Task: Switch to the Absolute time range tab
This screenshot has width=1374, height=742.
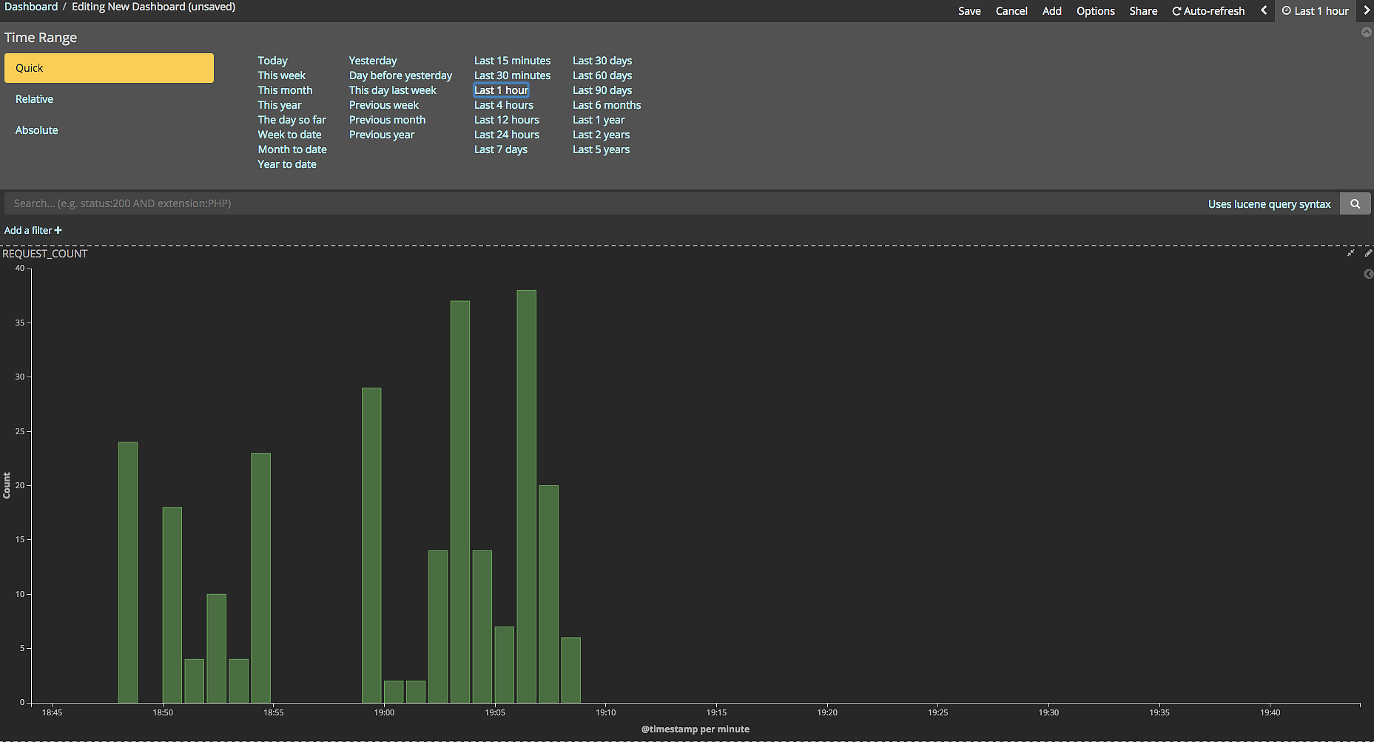Action: coord(37,130)
